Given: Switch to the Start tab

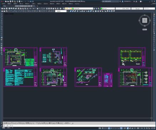Looking at the screenshot, I should pos(5,6).
